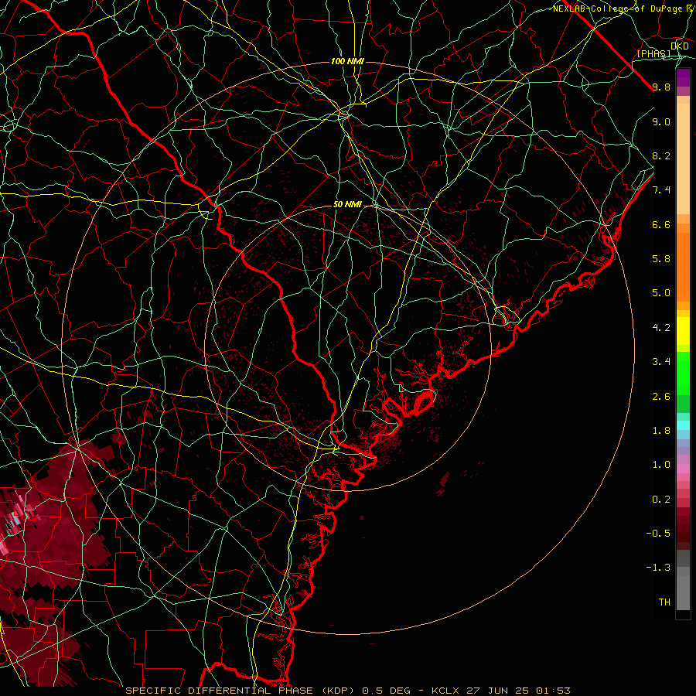
Task: Click the 6.6 scale label
Action: [661, 224]
